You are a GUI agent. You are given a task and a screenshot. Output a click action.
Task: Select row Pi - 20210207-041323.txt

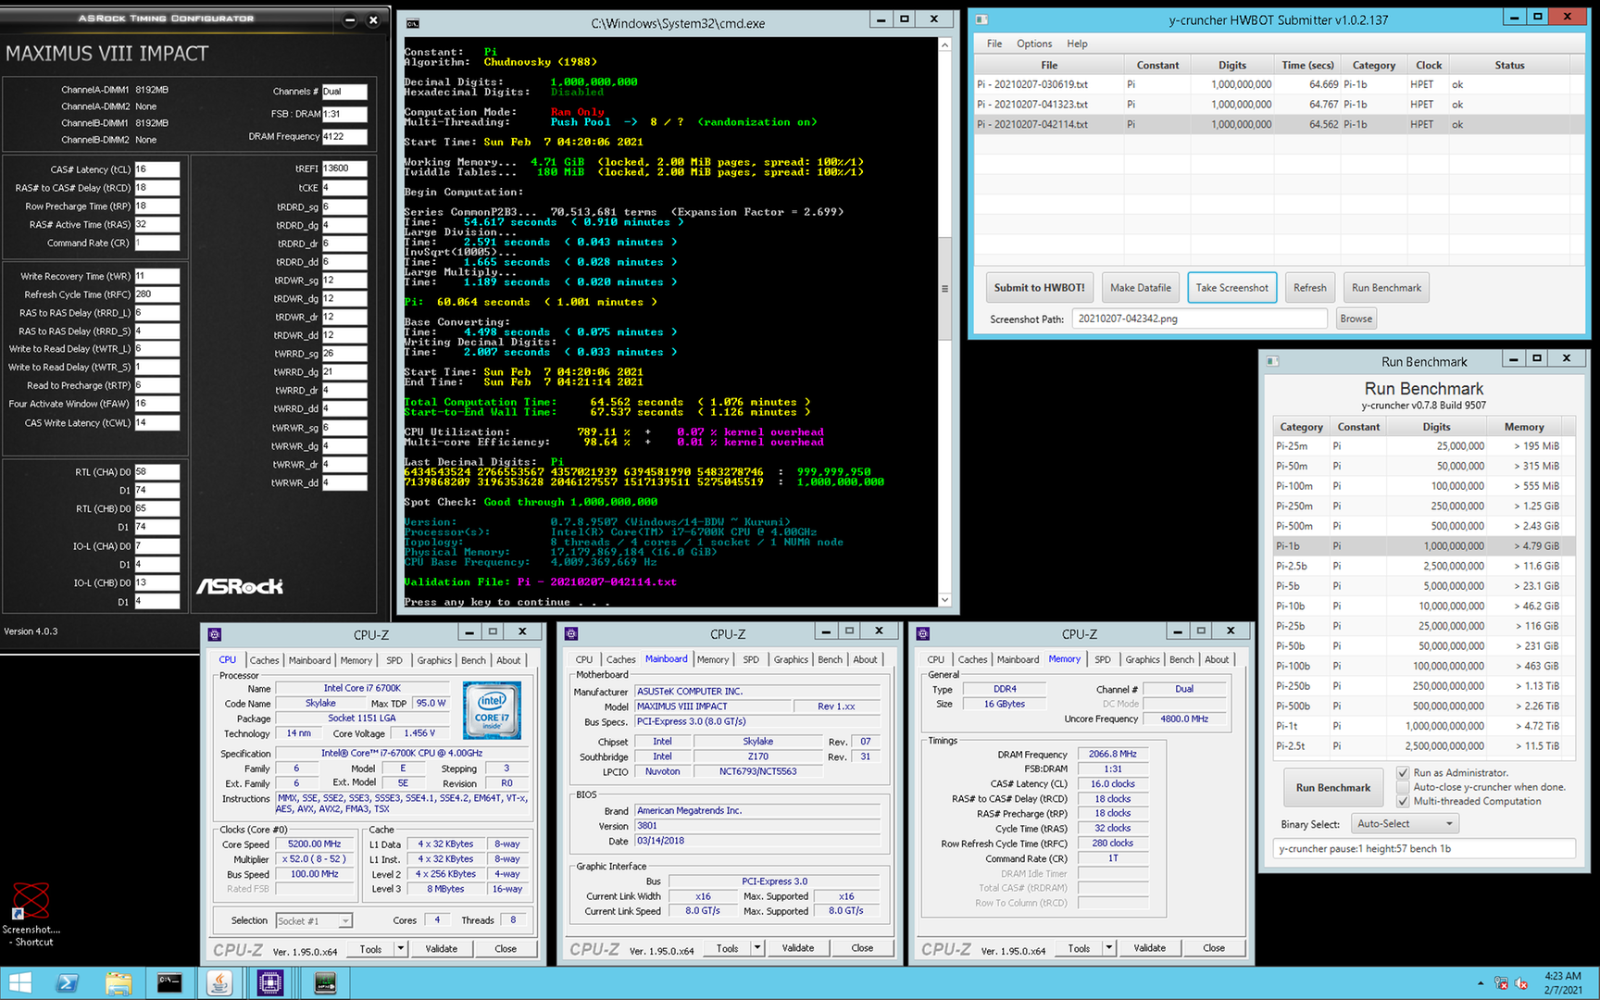point(1279,105)
